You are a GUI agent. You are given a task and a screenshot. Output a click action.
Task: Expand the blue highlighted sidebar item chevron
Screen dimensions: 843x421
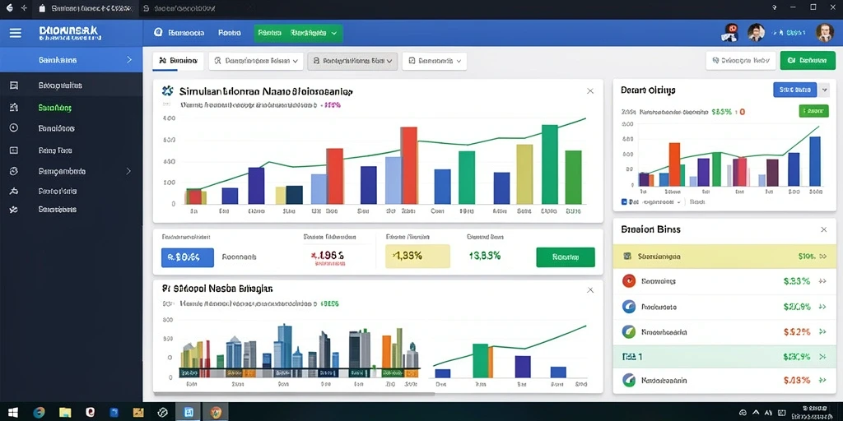point(129,60)
